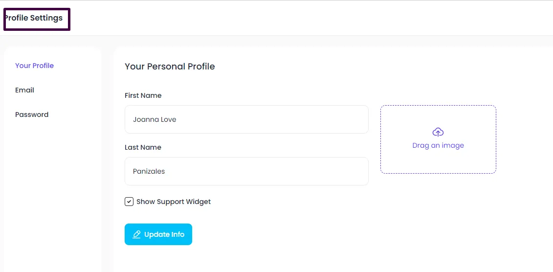This screenshot has width=553, height=272.
Task: Click the Your Personal Profile heading
Action: [x=170, y=67]
